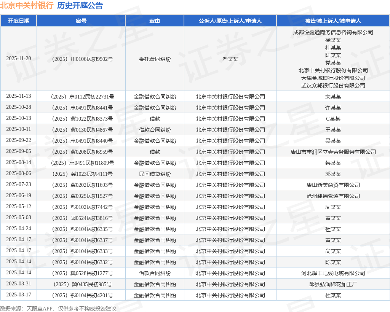
Task: Click defendant 天津金城银行股份有限公司
Action: click(x=333, y=78)
